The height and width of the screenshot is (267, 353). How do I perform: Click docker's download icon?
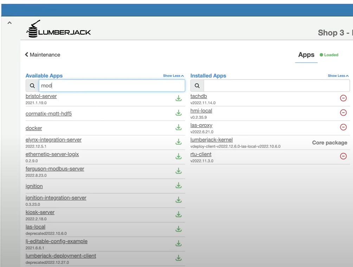(179, 127)
